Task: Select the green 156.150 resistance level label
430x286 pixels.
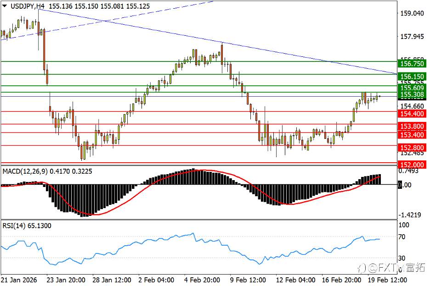Action: [x=412, y=77]
